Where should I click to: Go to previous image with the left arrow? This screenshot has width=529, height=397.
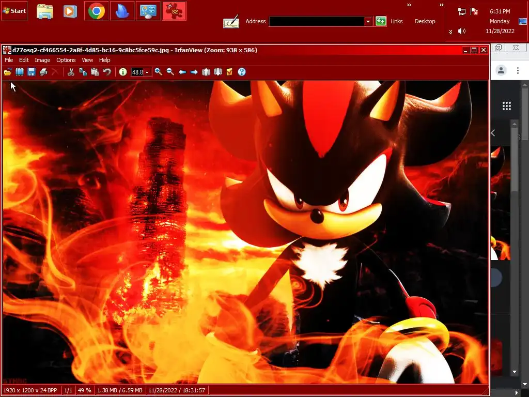pyautogui.click(x=182, y=72)
